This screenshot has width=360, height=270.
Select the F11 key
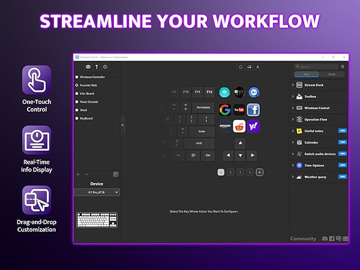point(197,92)
